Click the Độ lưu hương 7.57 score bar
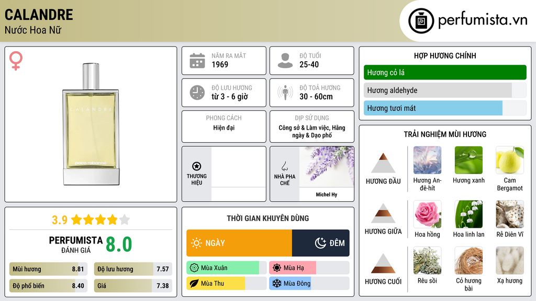 click(133, 269)
